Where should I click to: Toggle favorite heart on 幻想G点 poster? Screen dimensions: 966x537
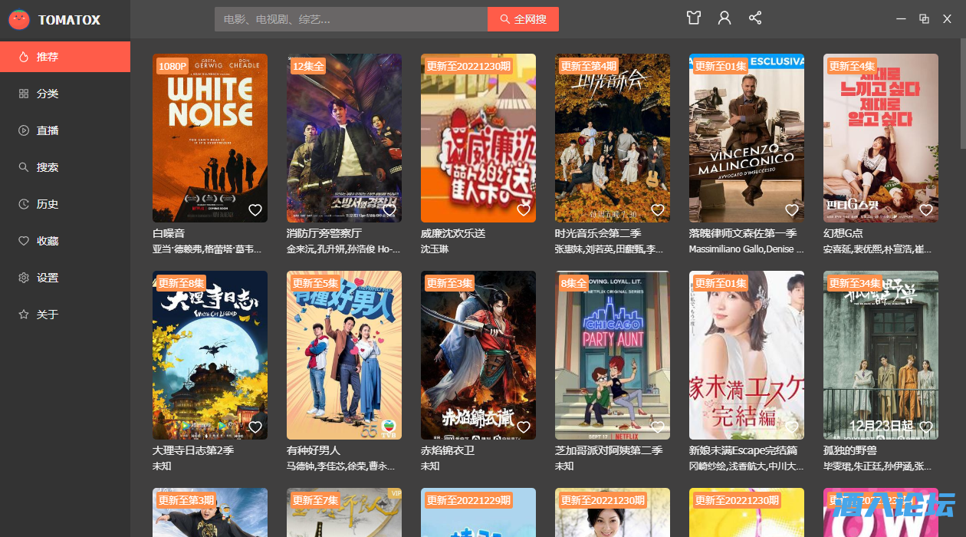(926, 210)
